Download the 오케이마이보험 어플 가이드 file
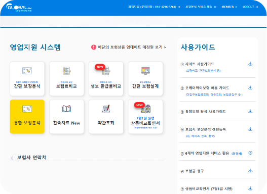The height and width of the screenshot is (194, 267). pyautogui.click(x=250, y=87)
